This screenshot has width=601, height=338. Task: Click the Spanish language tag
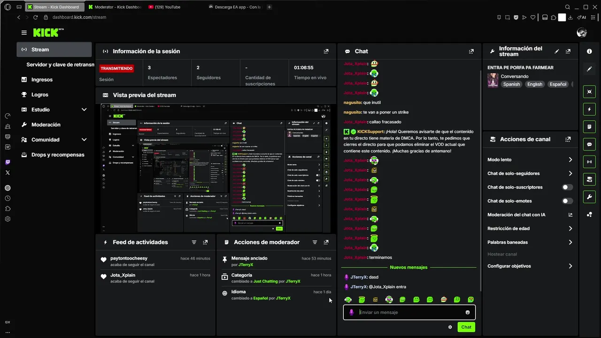pyautogui.click(x=511, y=84)
